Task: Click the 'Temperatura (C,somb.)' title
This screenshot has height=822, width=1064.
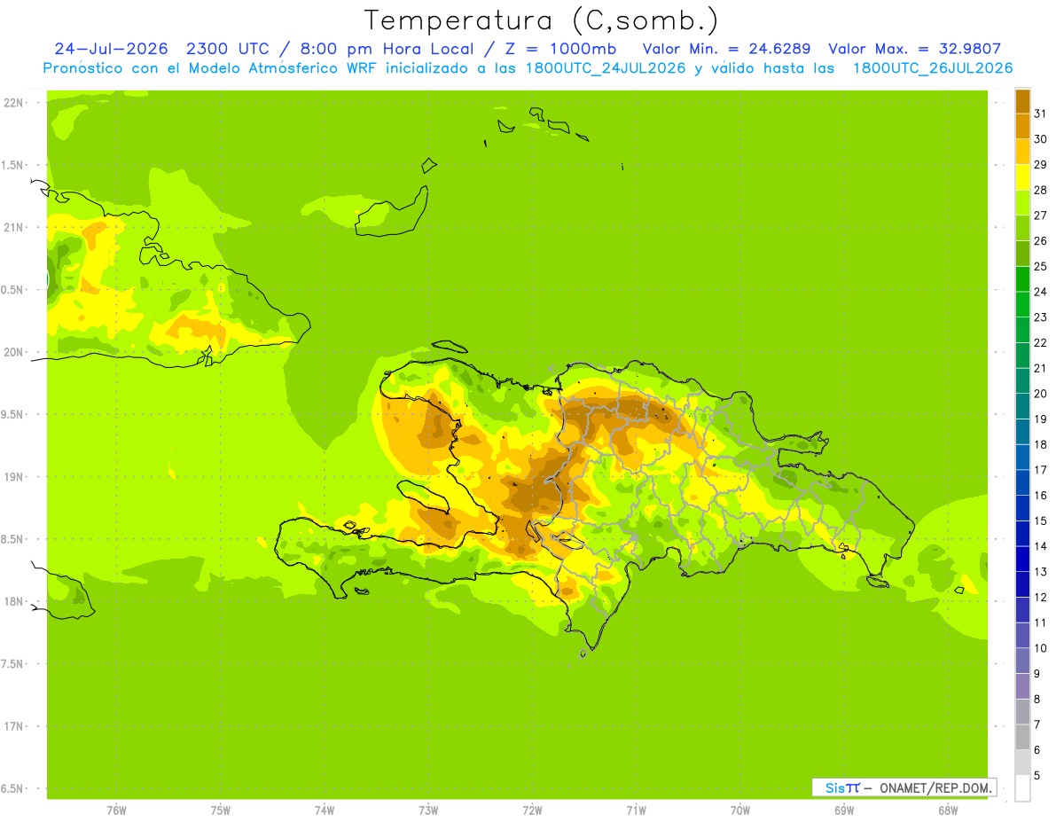Action: [541, 20]
